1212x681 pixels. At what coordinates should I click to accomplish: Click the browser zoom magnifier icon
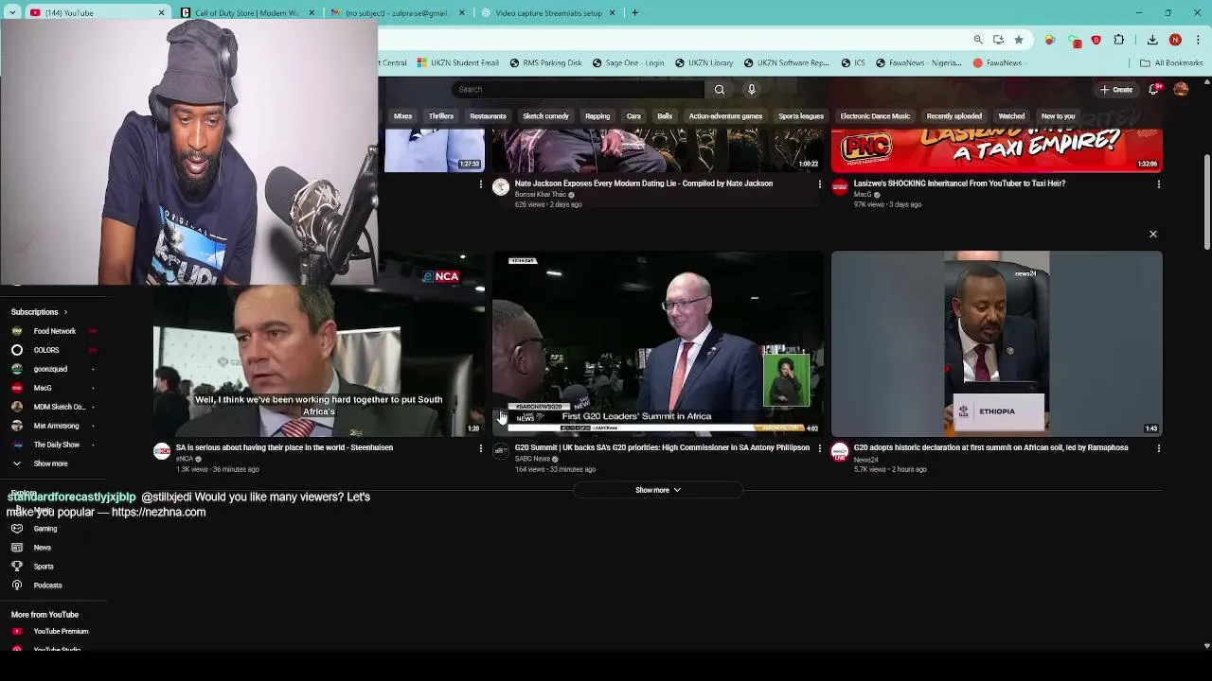click(x=978, y=40)
